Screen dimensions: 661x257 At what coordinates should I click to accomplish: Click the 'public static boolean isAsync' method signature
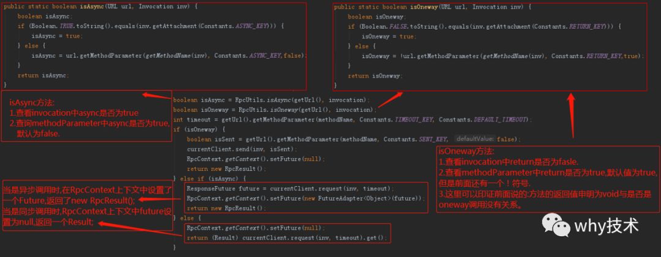101,7
